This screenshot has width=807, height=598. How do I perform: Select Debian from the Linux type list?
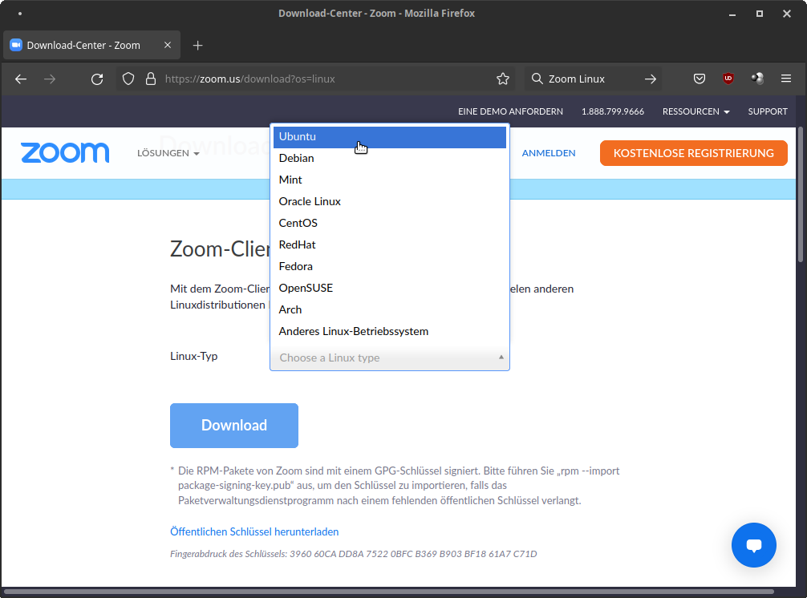[x=390, y=159]
